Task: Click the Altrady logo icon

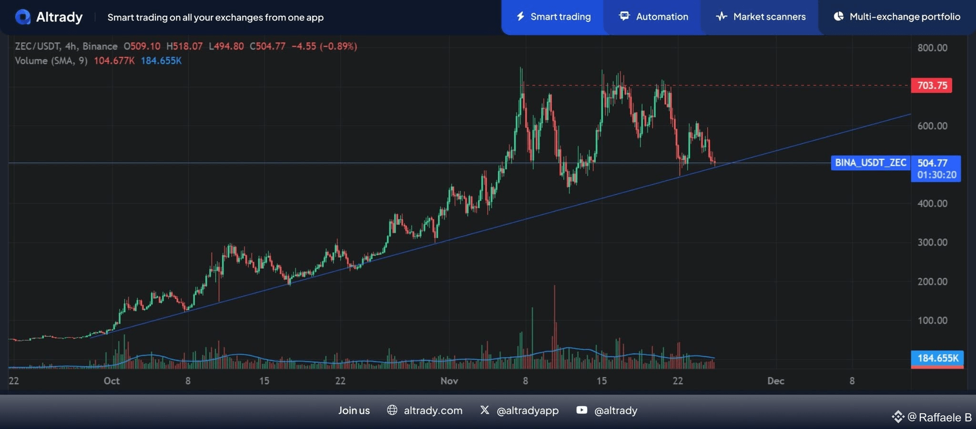Action: click(x=23, y=17)
